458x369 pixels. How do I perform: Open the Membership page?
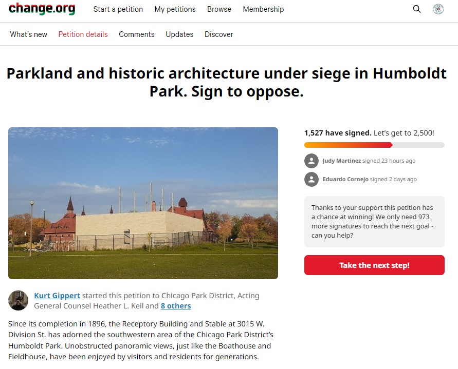[x=263, y=9]
